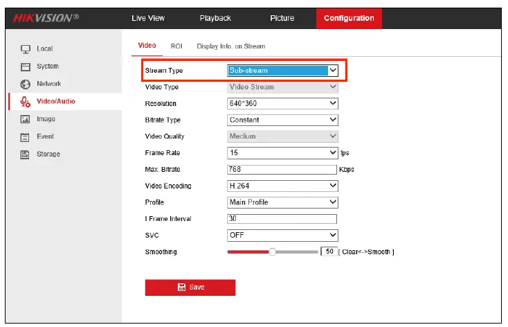The image size is (508, 327).
Task: Open the Network settings section
Action: pos(49,84)
